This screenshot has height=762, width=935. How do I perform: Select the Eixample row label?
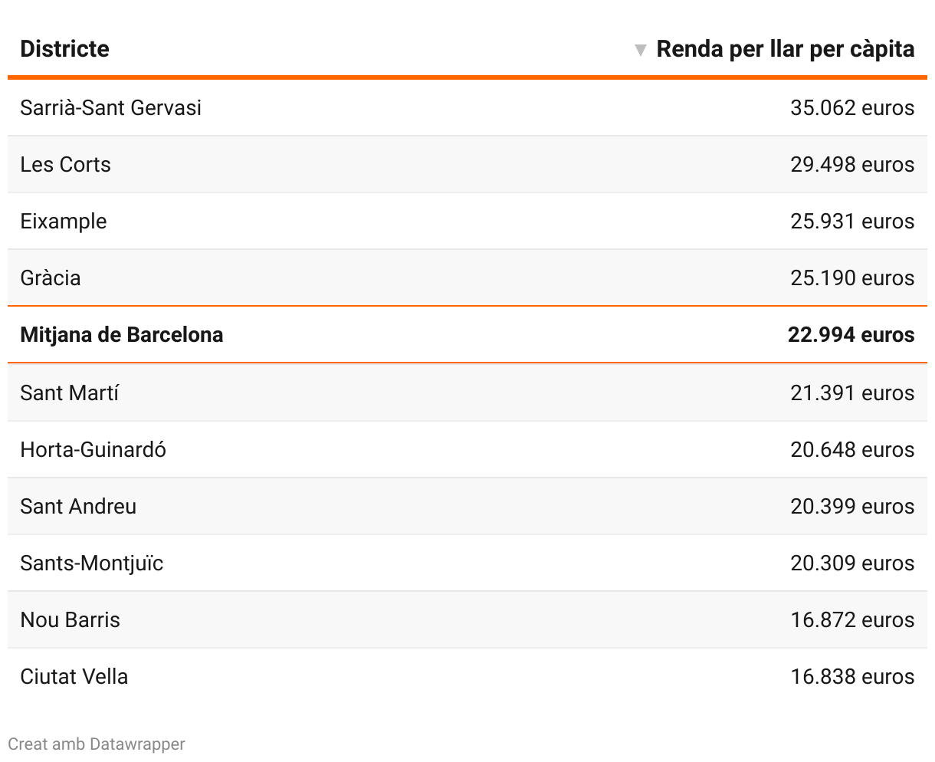(x=64, y=221)
